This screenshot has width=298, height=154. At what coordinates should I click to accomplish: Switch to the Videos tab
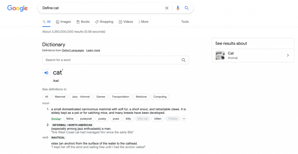pyautogui.click(x=126, y=22)
